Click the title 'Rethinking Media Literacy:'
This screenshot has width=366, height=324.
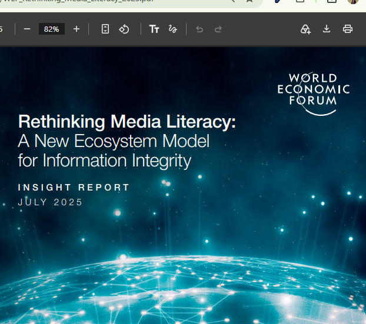click(x=127, y=122)
